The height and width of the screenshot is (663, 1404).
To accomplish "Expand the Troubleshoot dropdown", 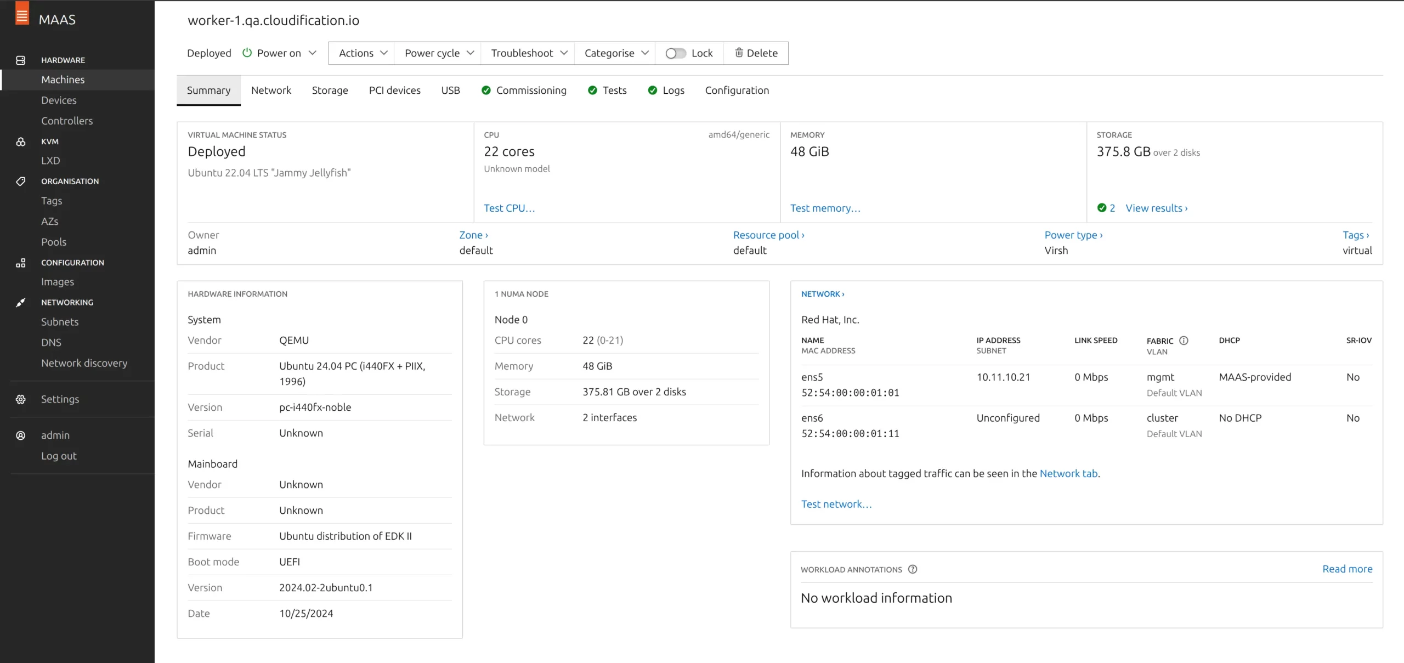I will pyautogui.click(x=528, y=53).
